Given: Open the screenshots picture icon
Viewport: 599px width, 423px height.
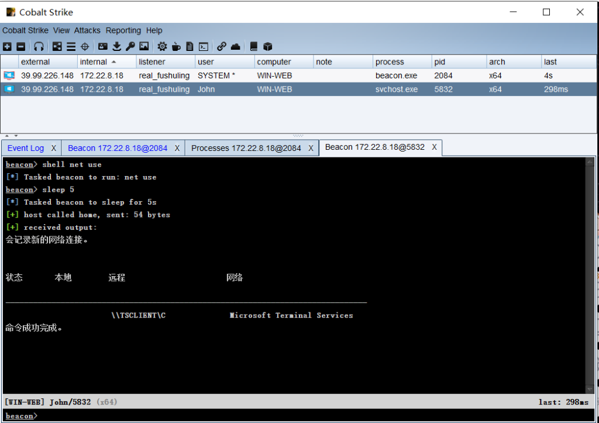Looking at the screenshot, I should [144, 47].
